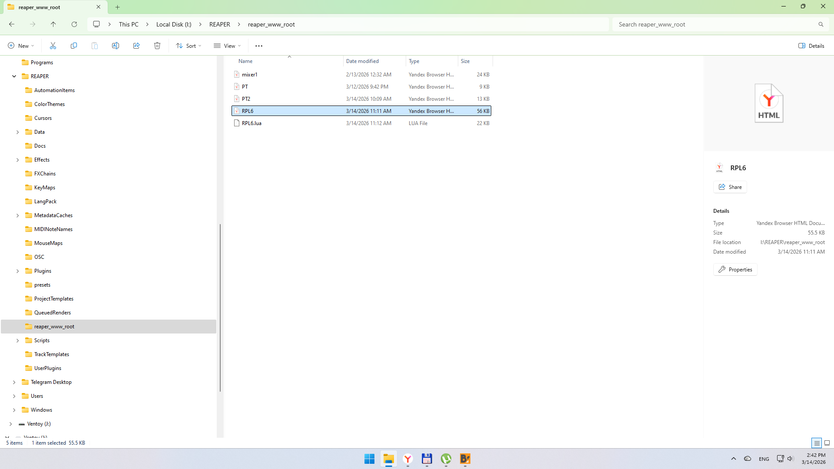Open See more options ellipsis
The height and width of the screenshot is (469, 834).
pyautogui.click(x=259, y=46)
